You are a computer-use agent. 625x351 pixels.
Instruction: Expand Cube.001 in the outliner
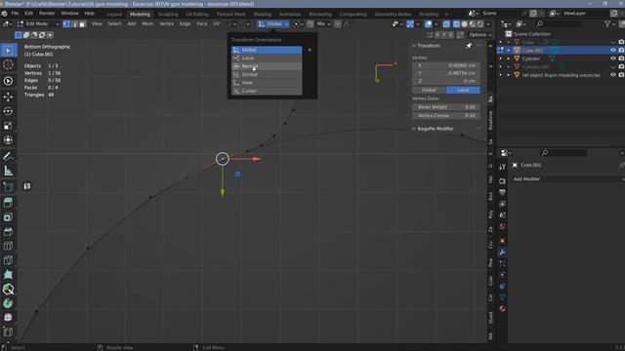508,50
